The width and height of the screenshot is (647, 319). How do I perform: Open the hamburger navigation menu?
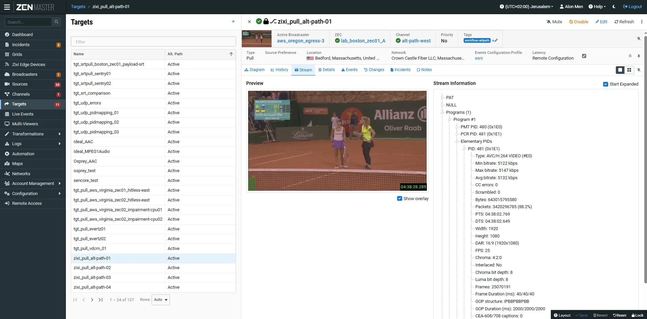7,7
